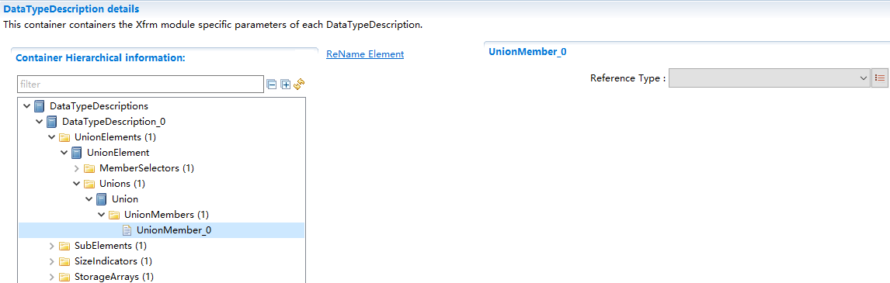Collapse the Unions (1) node

click(x=77, y=184)
